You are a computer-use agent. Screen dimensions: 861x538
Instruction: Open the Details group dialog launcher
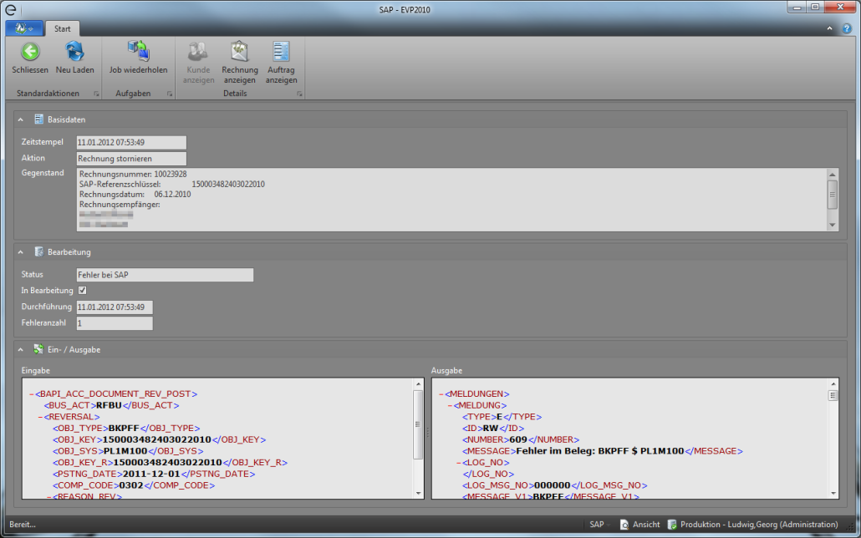299,94
